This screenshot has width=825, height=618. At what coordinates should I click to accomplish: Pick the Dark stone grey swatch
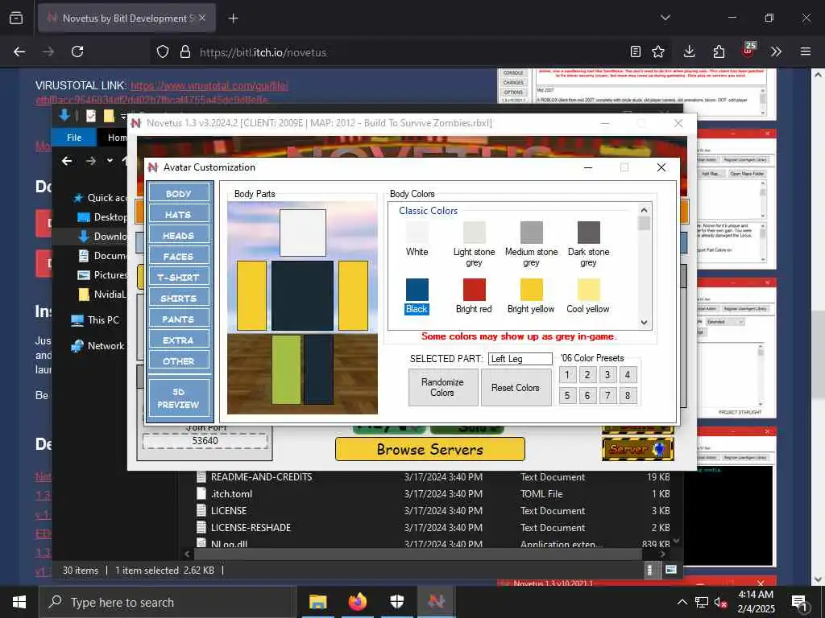[x=589, y=232]
